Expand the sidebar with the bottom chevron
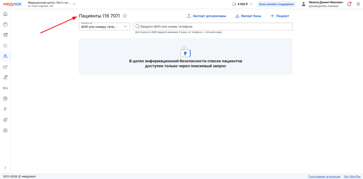The image size is (363, 179). tap(5, 168)
